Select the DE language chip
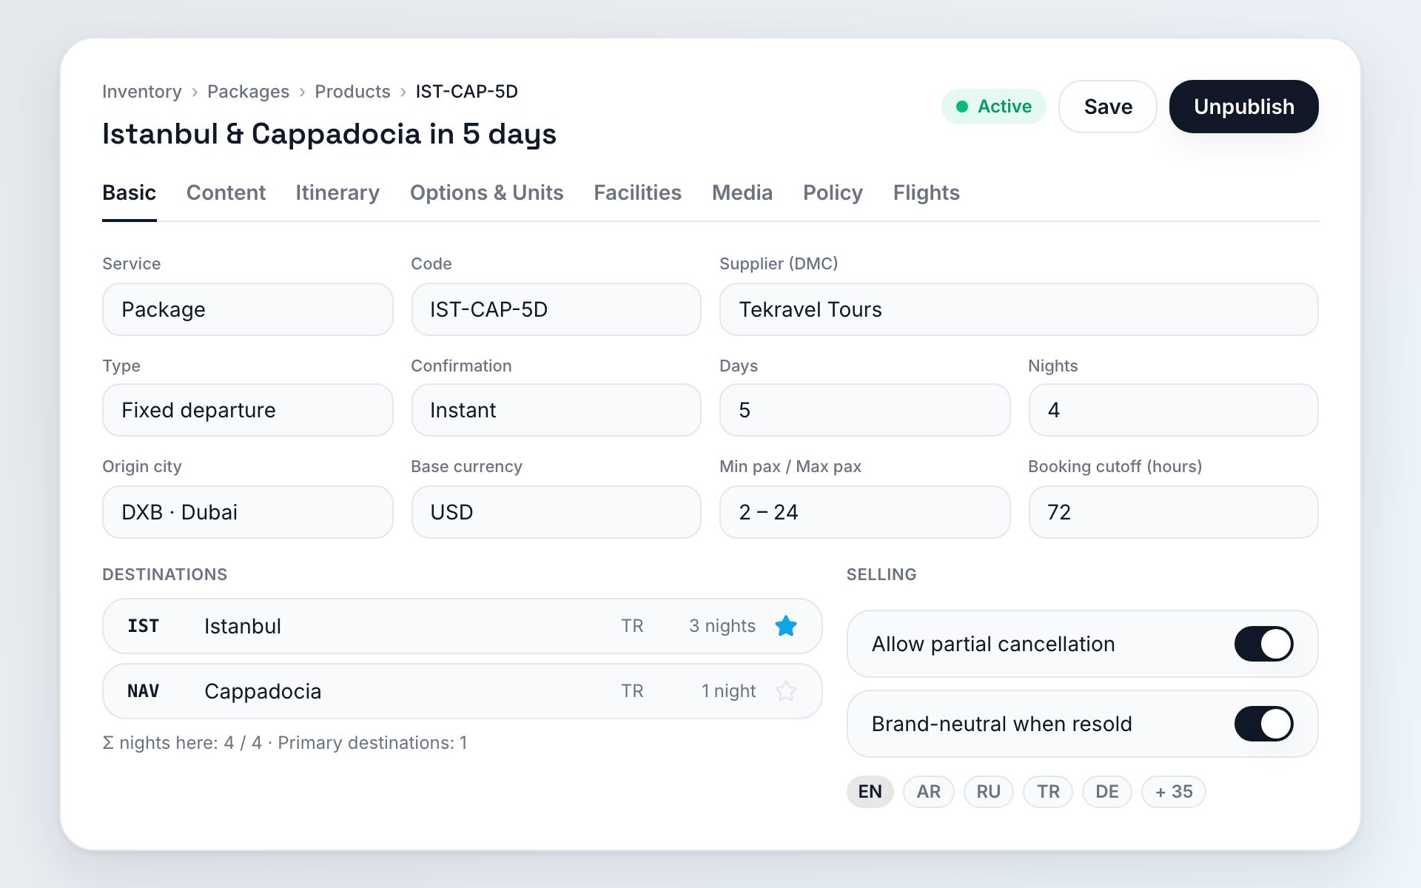Screen dimensions: 1421x888 point(1107,792)
